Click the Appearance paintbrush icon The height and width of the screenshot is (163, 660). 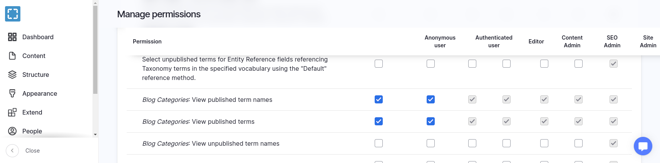(12, 93)
